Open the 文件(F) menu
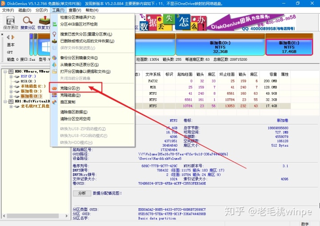The image size is (320, 226). point(8,10)
